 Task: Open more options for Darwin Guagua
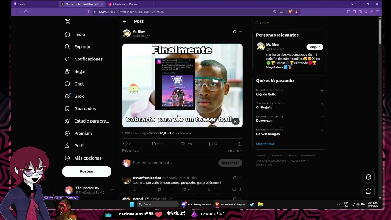[x=321, y=130]
